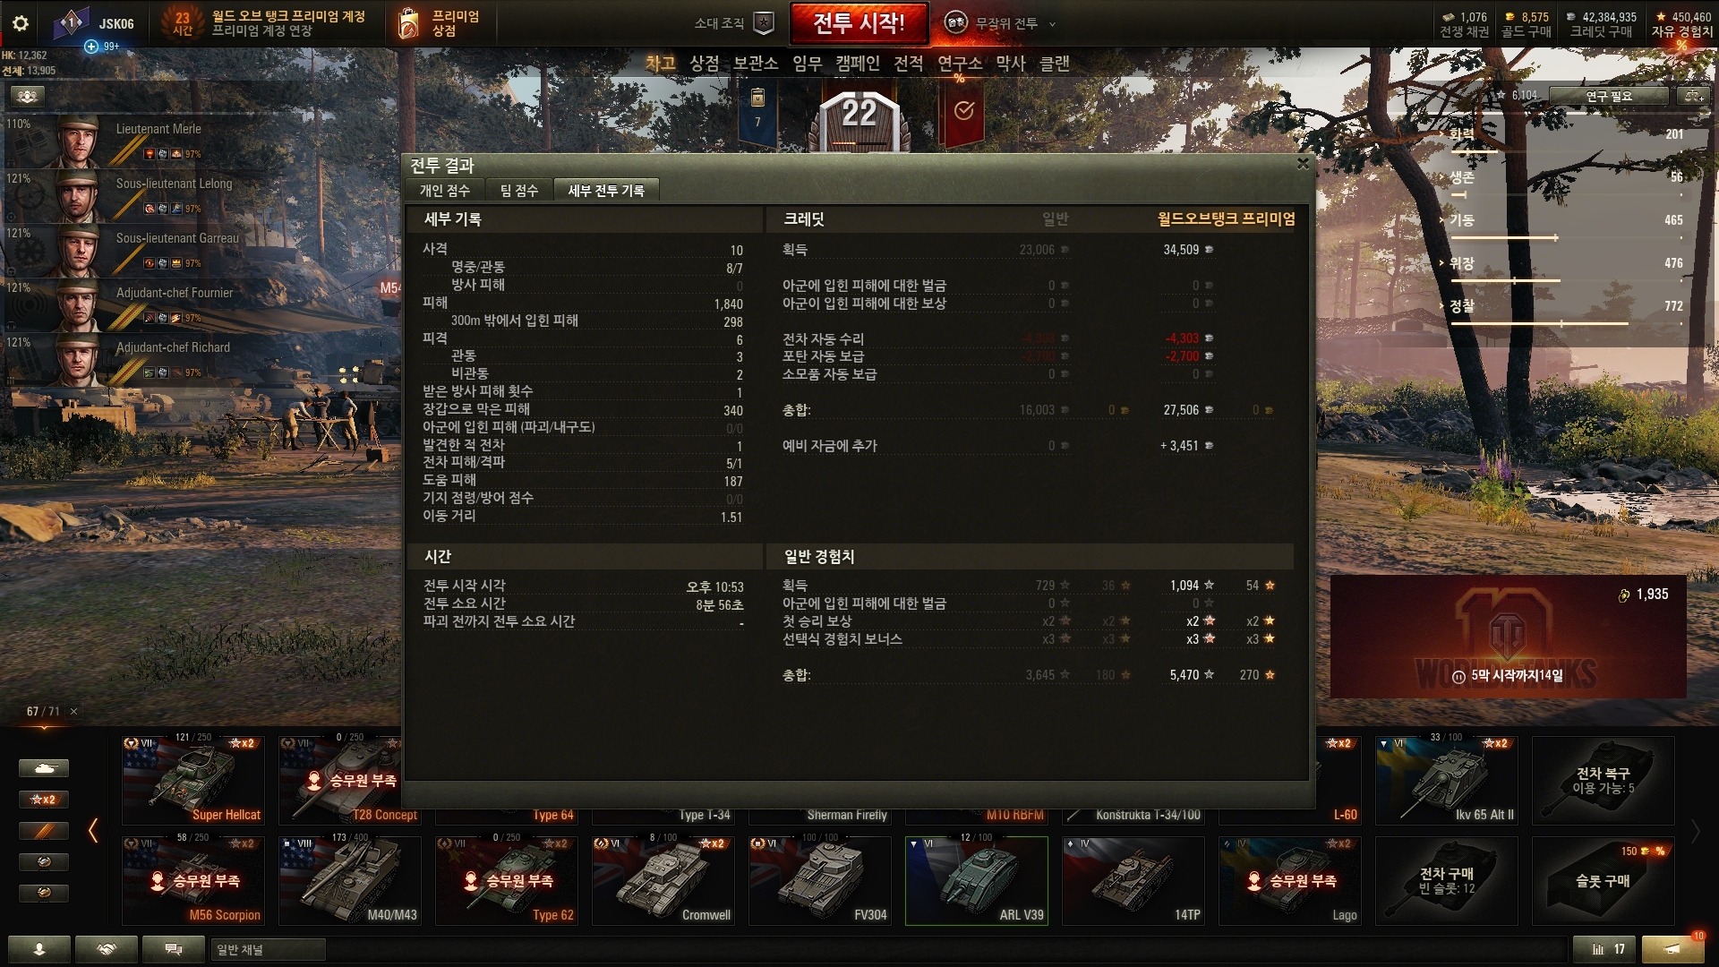Image resolution: width=1719 pixels, height=967 pixels.
Task: Click the 연구 필요 research required button
Action: [x=1609, y=96]
